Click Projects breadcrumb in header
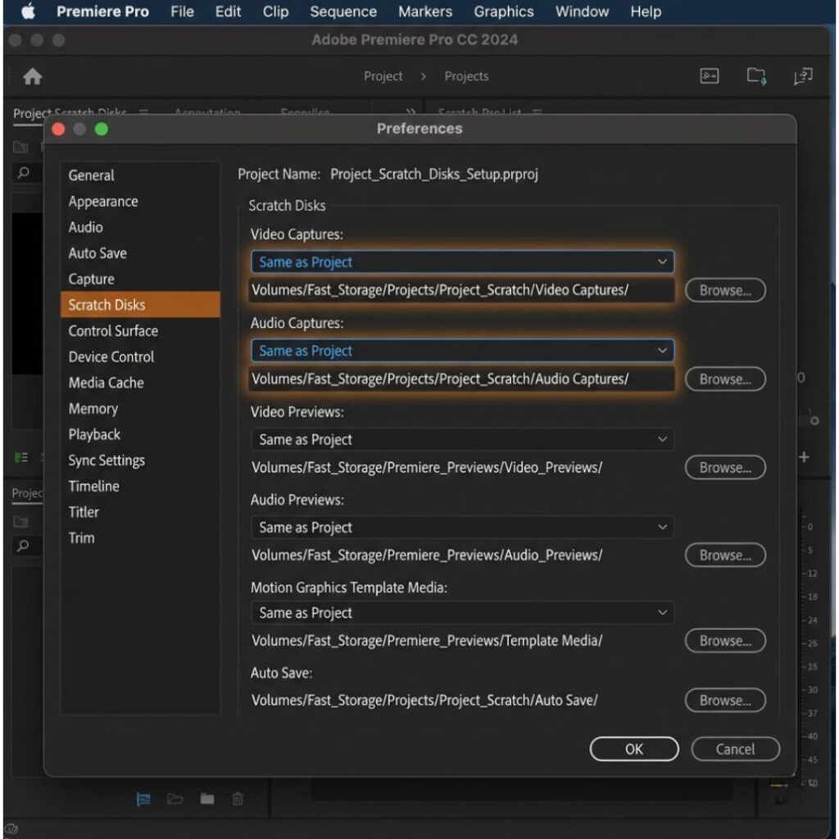Image resolution: width=839 pixels, height=839 pixels. [x=466, y=76]
